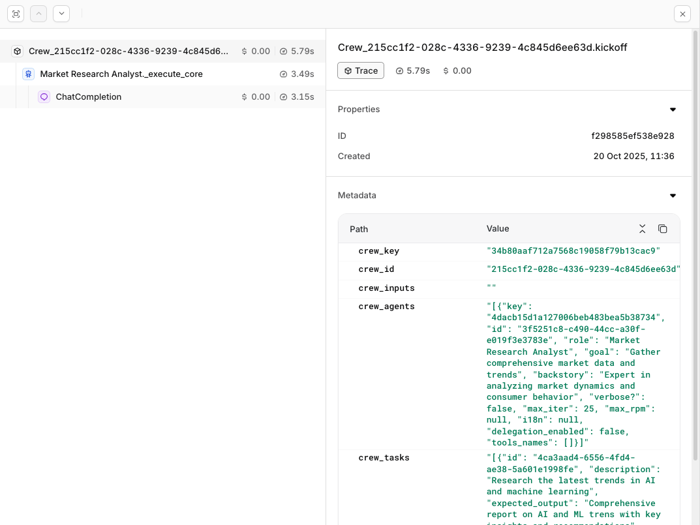Click the $ 0.00 cost in detail header

457,71
